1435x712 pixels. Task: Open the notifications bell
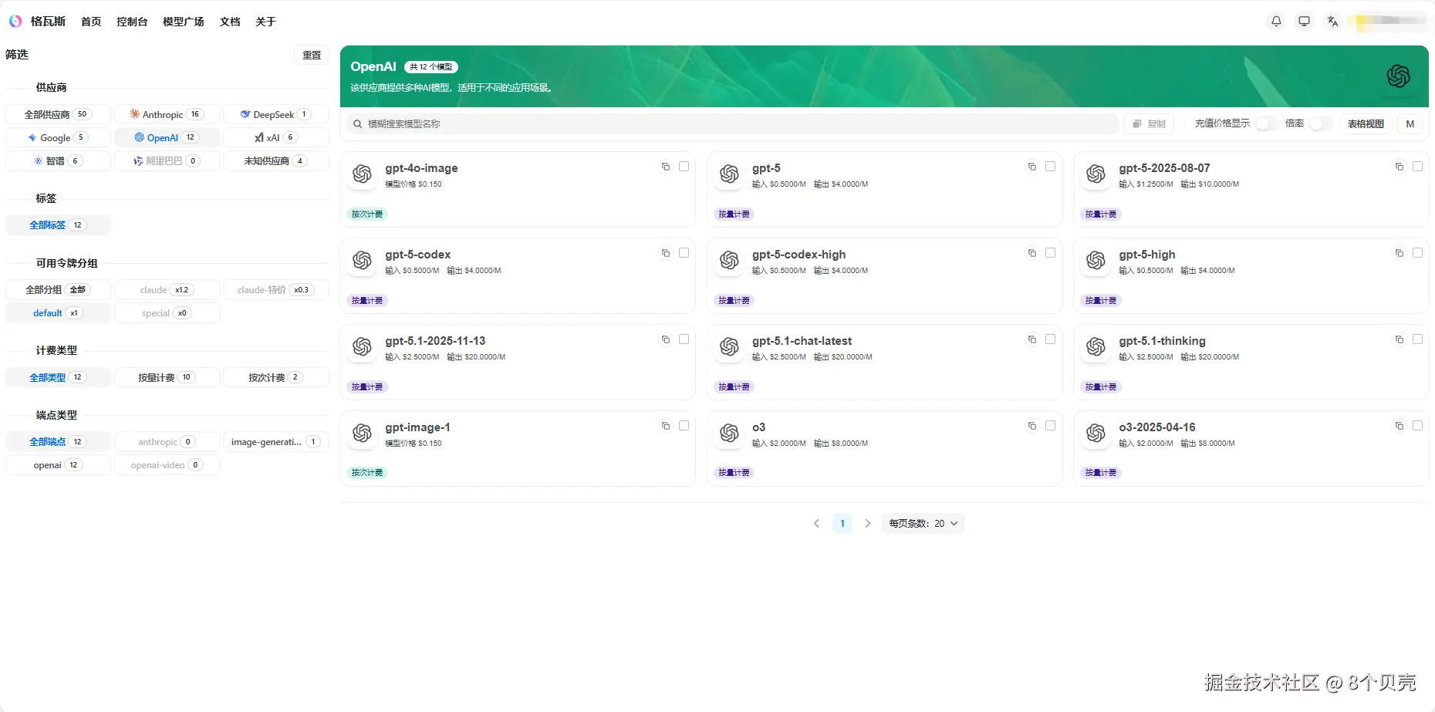coord(1276,22)
